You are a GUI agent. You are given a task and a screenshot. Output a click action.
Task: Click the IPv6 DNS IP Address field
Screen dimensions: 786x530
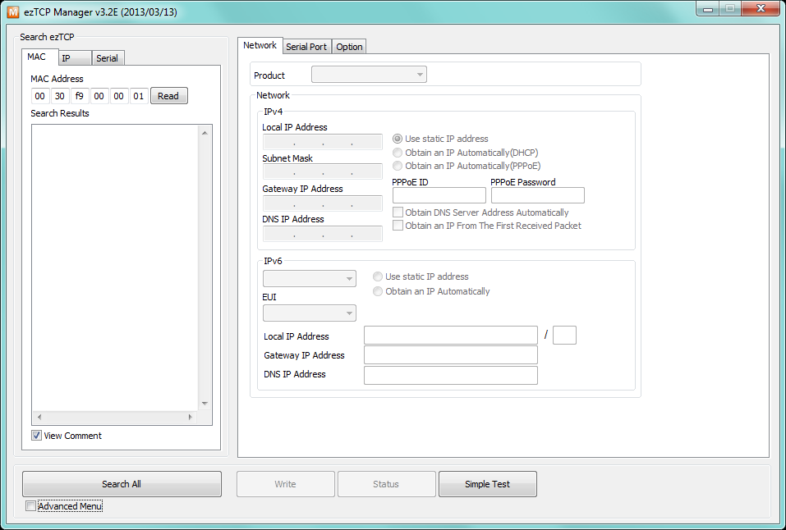click(x=451, y=375)
